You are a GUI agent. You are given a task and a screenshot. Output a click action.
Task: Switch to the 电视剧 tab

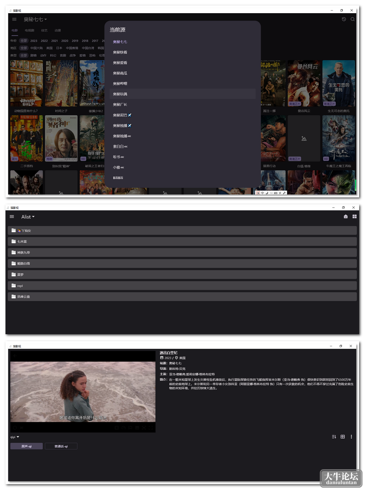pyautogui.click(x=30, y=31)
